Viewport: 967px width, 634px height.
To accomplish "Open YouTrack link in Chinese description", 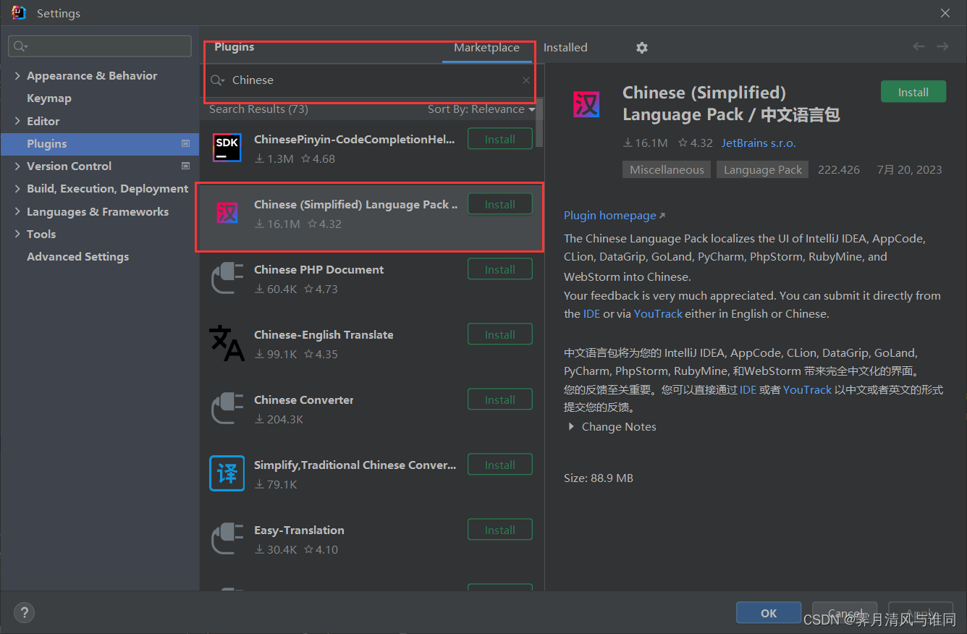I will click(807, 389).
